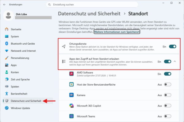Click the Ortungsdienste location arrow icon
Image resolution: width=184 pixels, height=122 pixels.
(64, 46)
